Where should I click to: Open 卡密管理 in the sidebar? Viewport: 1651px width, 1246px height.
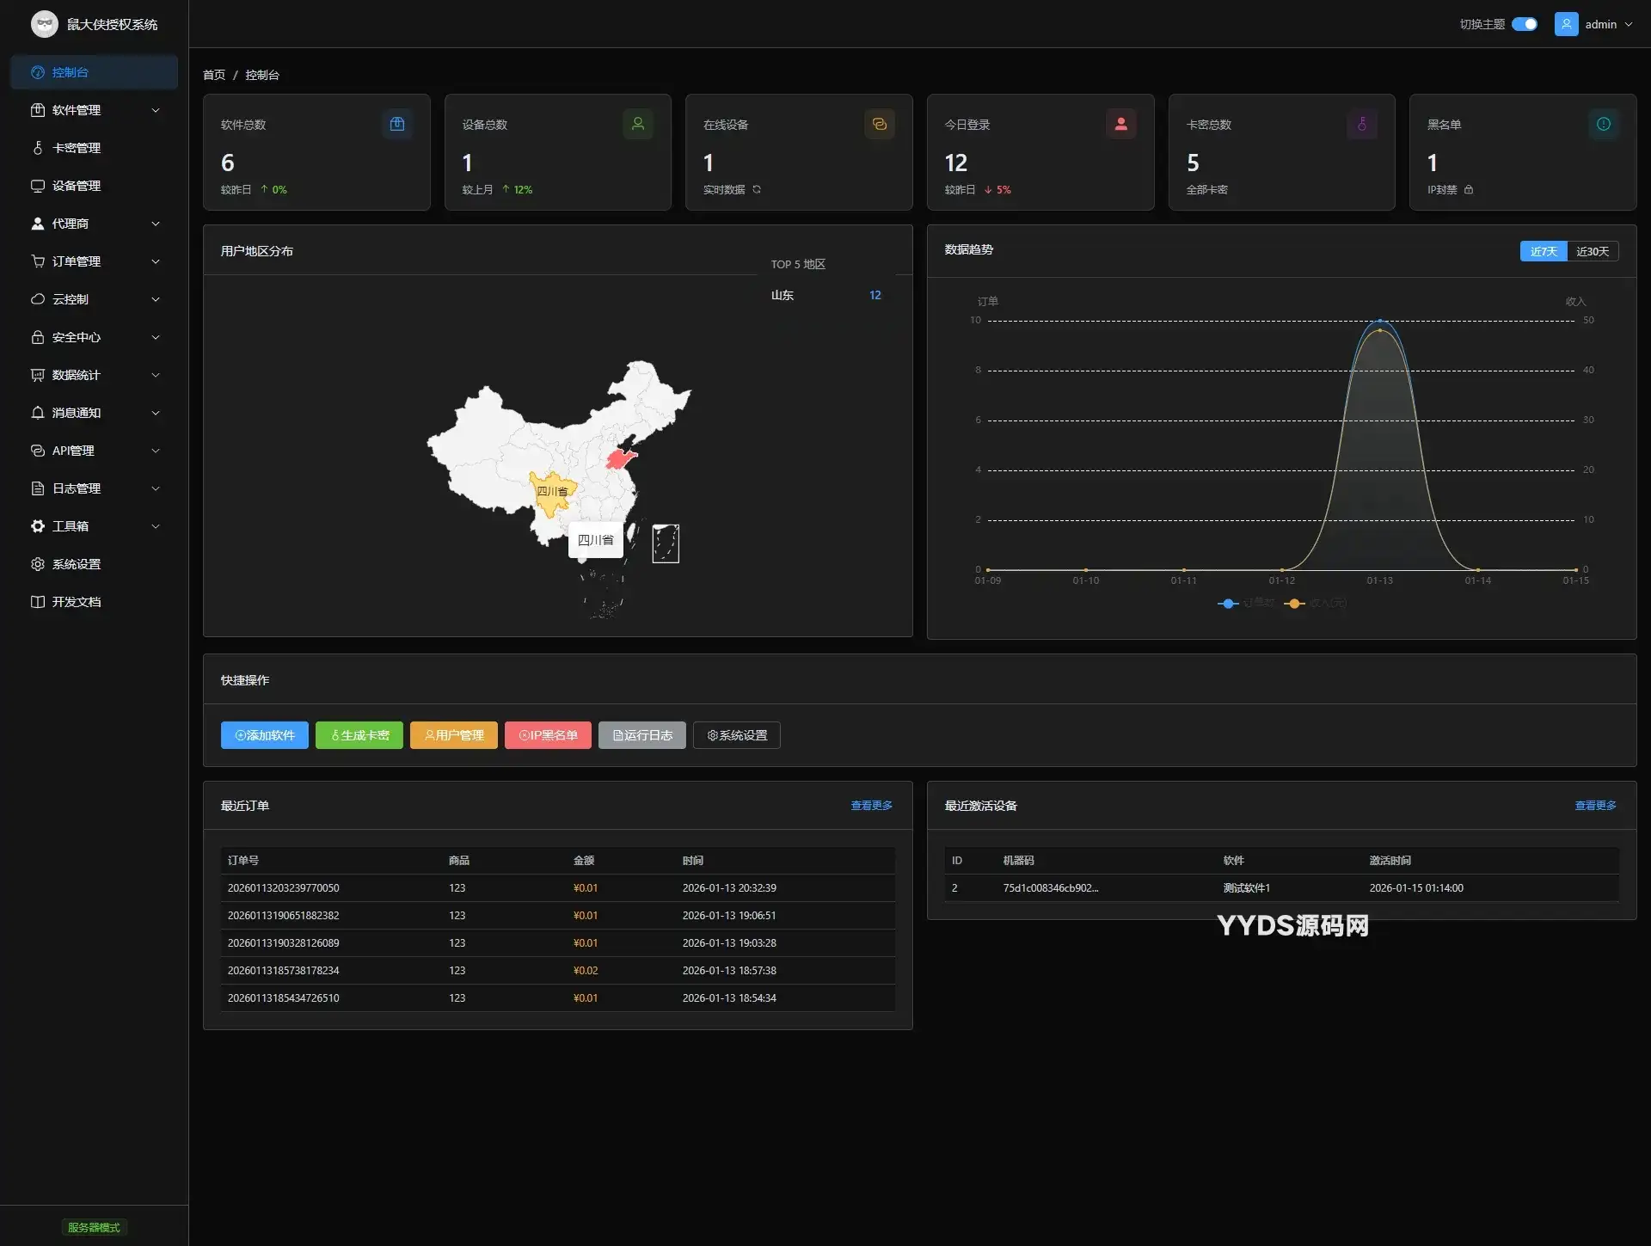[95, 148]
